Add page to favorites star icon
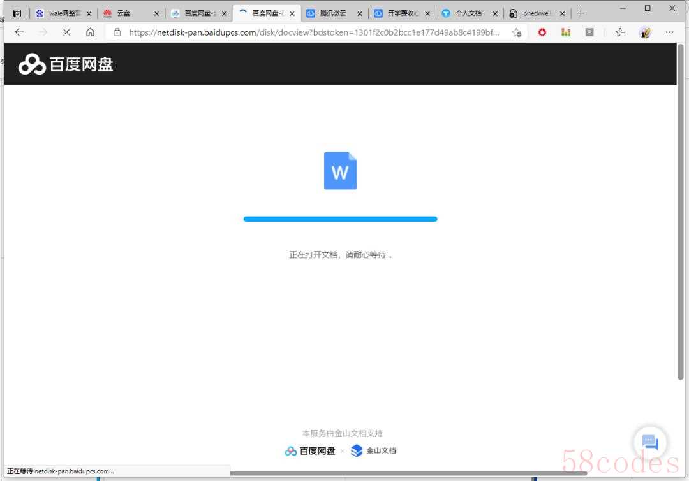 point(517,32)
